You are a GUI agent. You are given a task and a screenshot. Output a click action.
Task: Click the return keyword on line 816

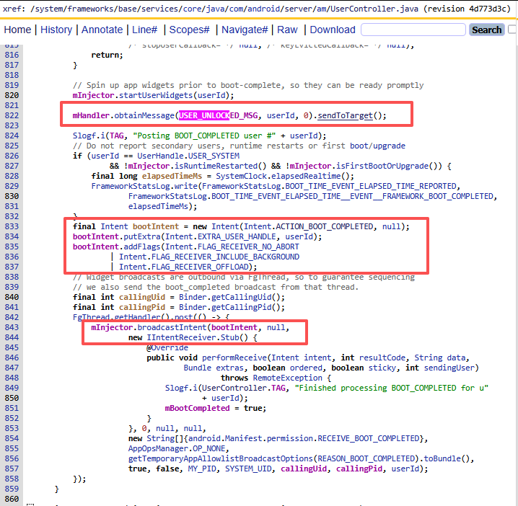coord(105,55)
